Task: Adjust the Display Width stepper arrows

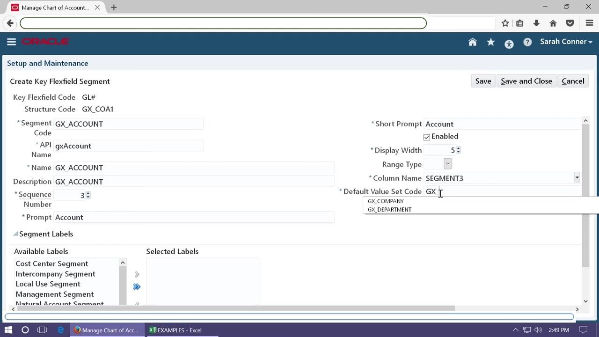Action: coord(458,150)
